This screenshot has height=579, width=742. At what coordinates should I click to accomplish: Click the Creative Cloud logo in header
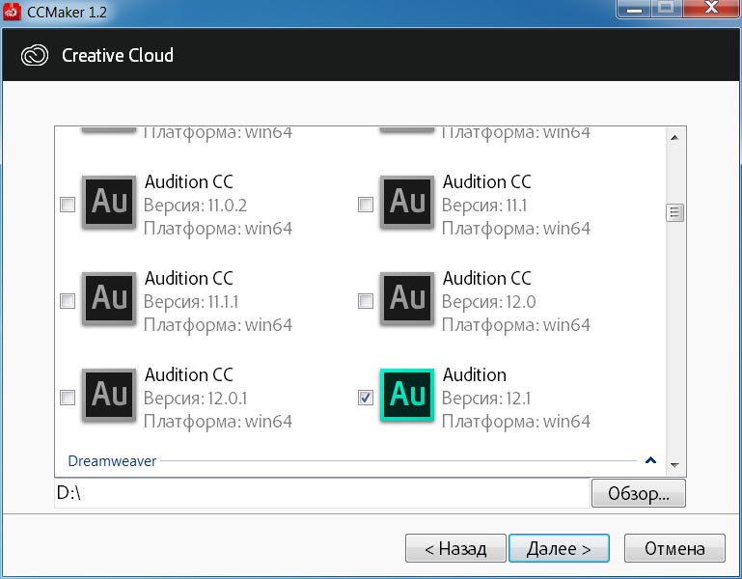(x=35, y=55)
